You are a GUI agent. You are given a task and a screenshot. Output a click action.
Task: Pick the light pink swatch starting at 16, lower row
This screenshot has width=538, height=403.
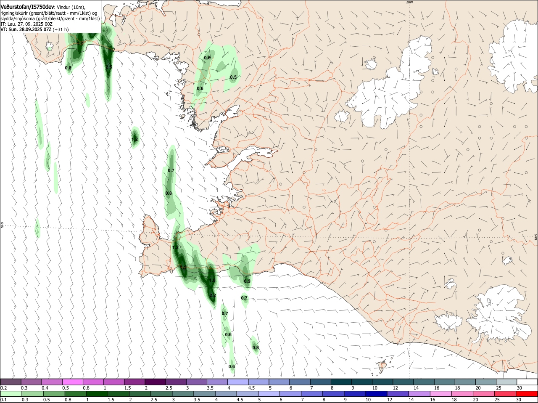click(440, 394)
